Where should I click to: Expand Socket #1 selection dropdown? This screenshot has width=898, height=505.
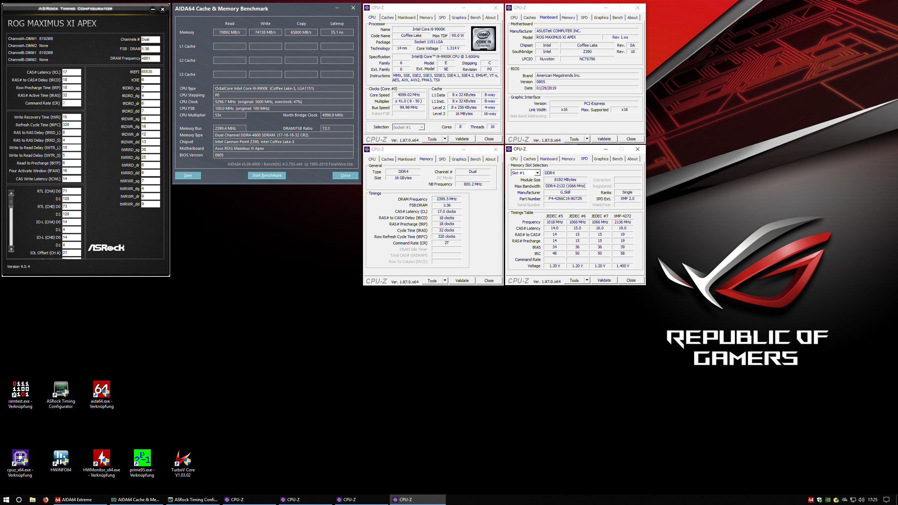pyautogui.click(x=421, y=127)
